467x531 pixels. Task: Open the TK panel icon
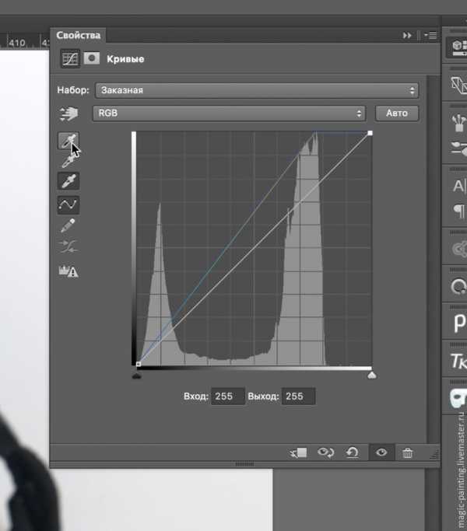(x=459, y=361)
